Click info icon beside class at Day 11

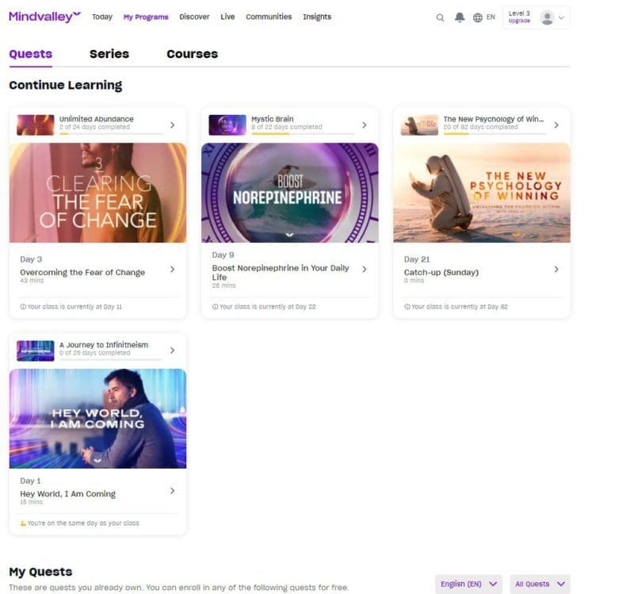(23, 307)
